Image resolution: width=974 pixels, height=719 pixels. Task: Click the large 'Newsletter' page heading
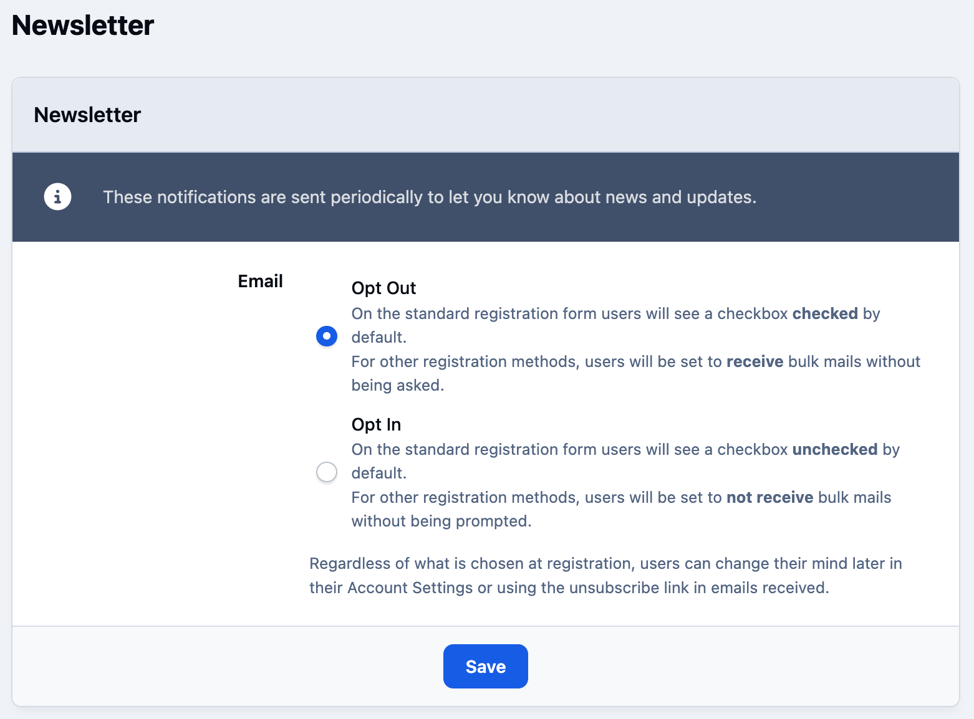pyautogui.click(x=82, y=26)
